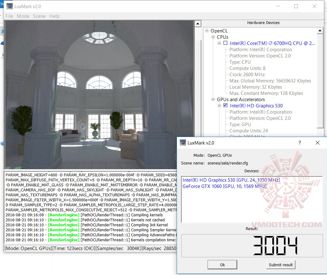Select the GPUs and Accelerators label
327x275 pixels.
(241, 100)
